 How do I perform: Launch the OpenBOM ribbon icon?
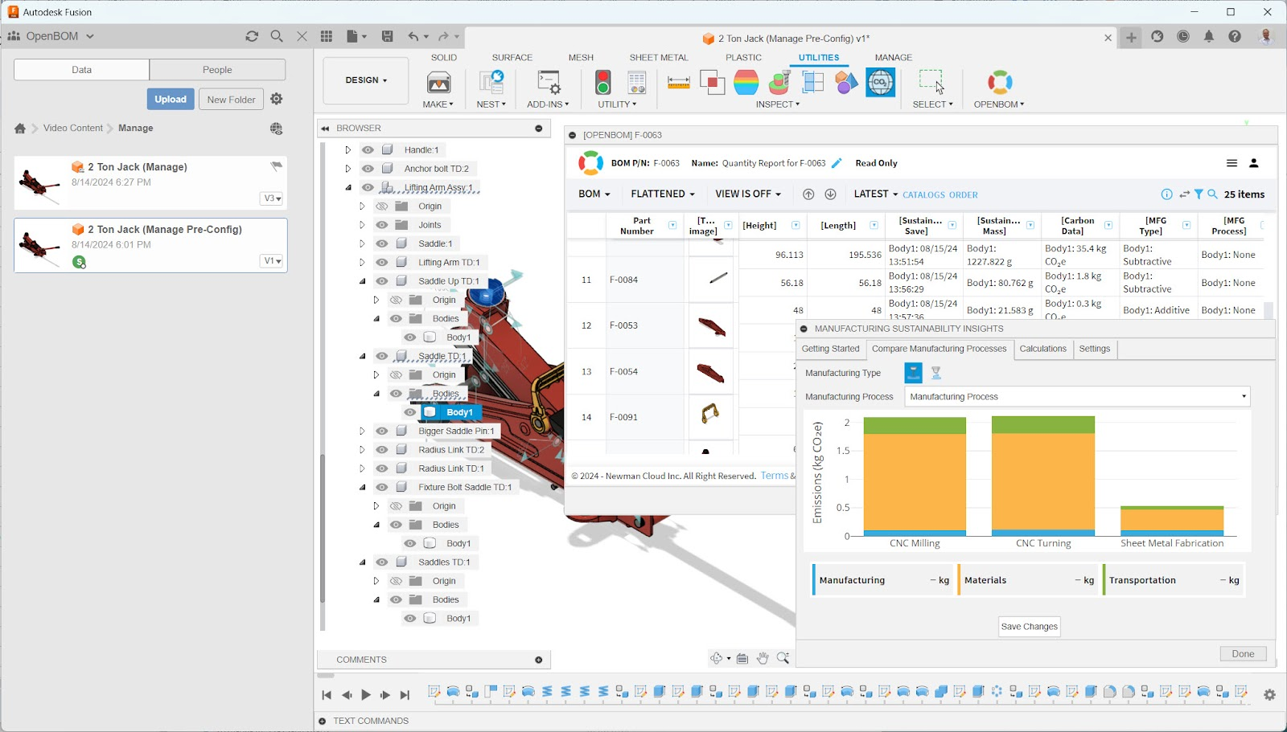[x=1000, y=82]
